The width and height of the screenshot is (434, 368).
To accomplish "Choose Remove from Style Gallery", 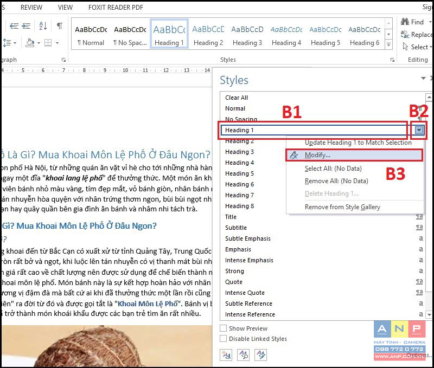I will point(342,207).
